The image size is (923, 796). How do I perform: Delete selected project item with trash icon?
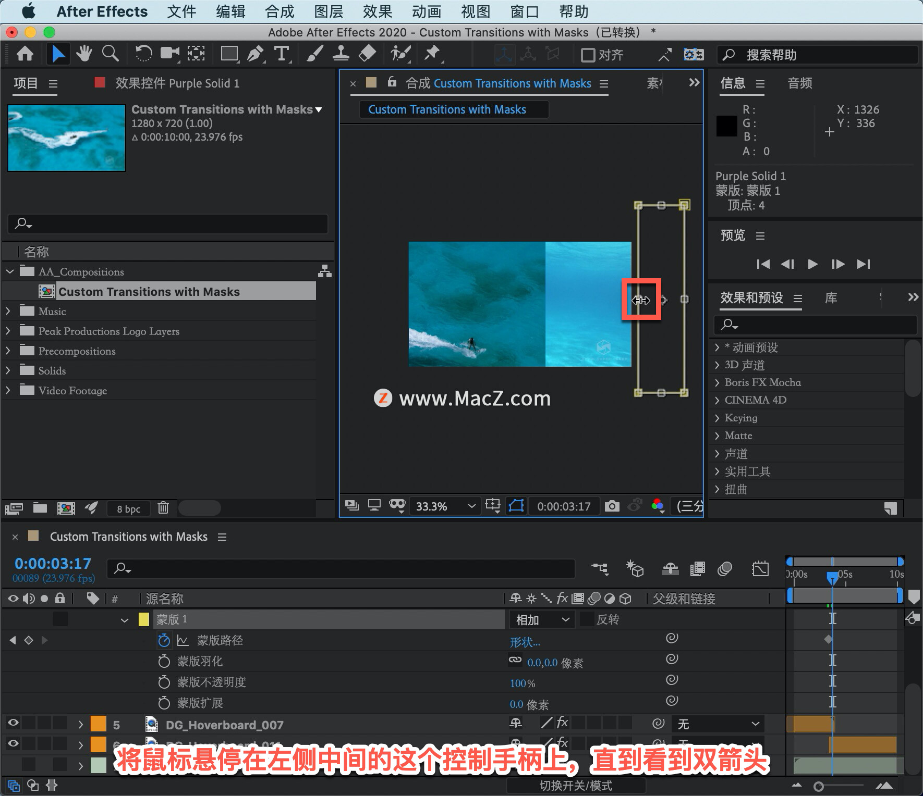coord(163,508)
